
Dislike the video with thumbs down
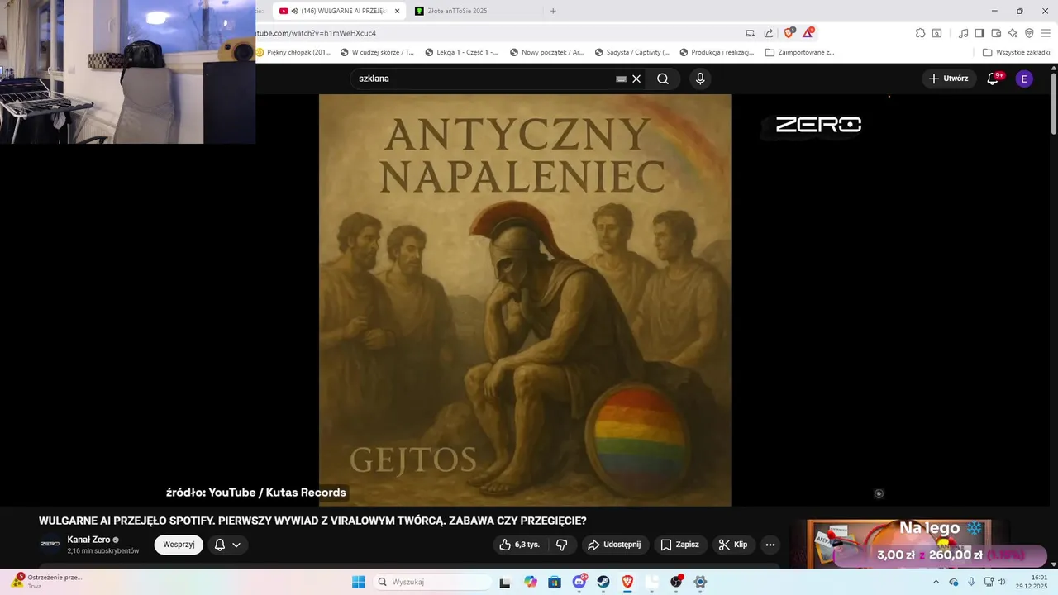coord(561,545)
